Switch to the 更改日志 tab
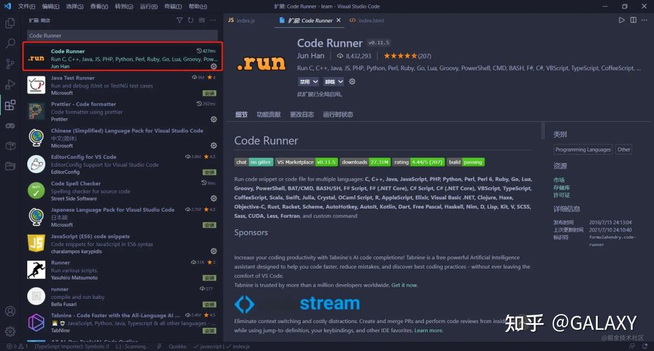This screenshot has width=654, height=351. click(x=302, y=114)
